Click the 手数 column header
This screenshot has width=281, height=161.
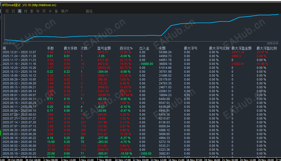click(x=50, y=48)
